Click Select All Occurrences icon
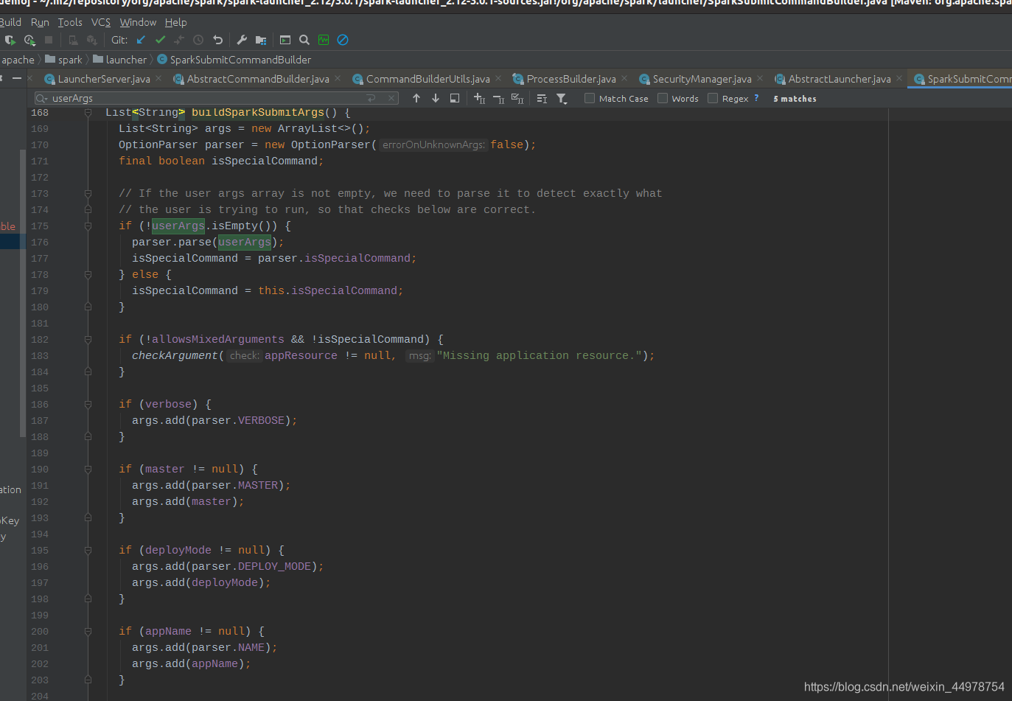This screenshot has height=701, width=1012. [517, 98]
